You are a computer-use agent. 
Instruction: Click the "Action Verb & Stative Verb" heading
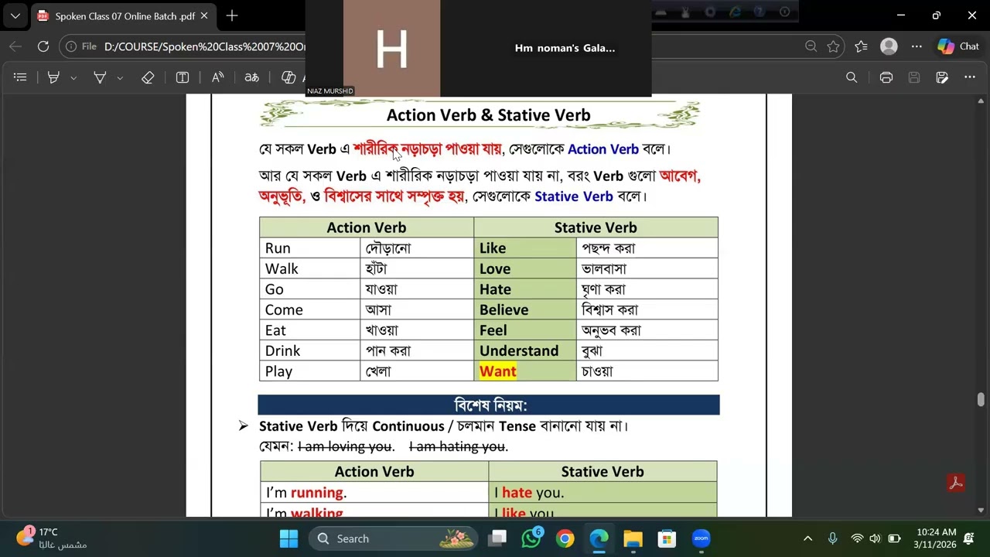[489, 115]
